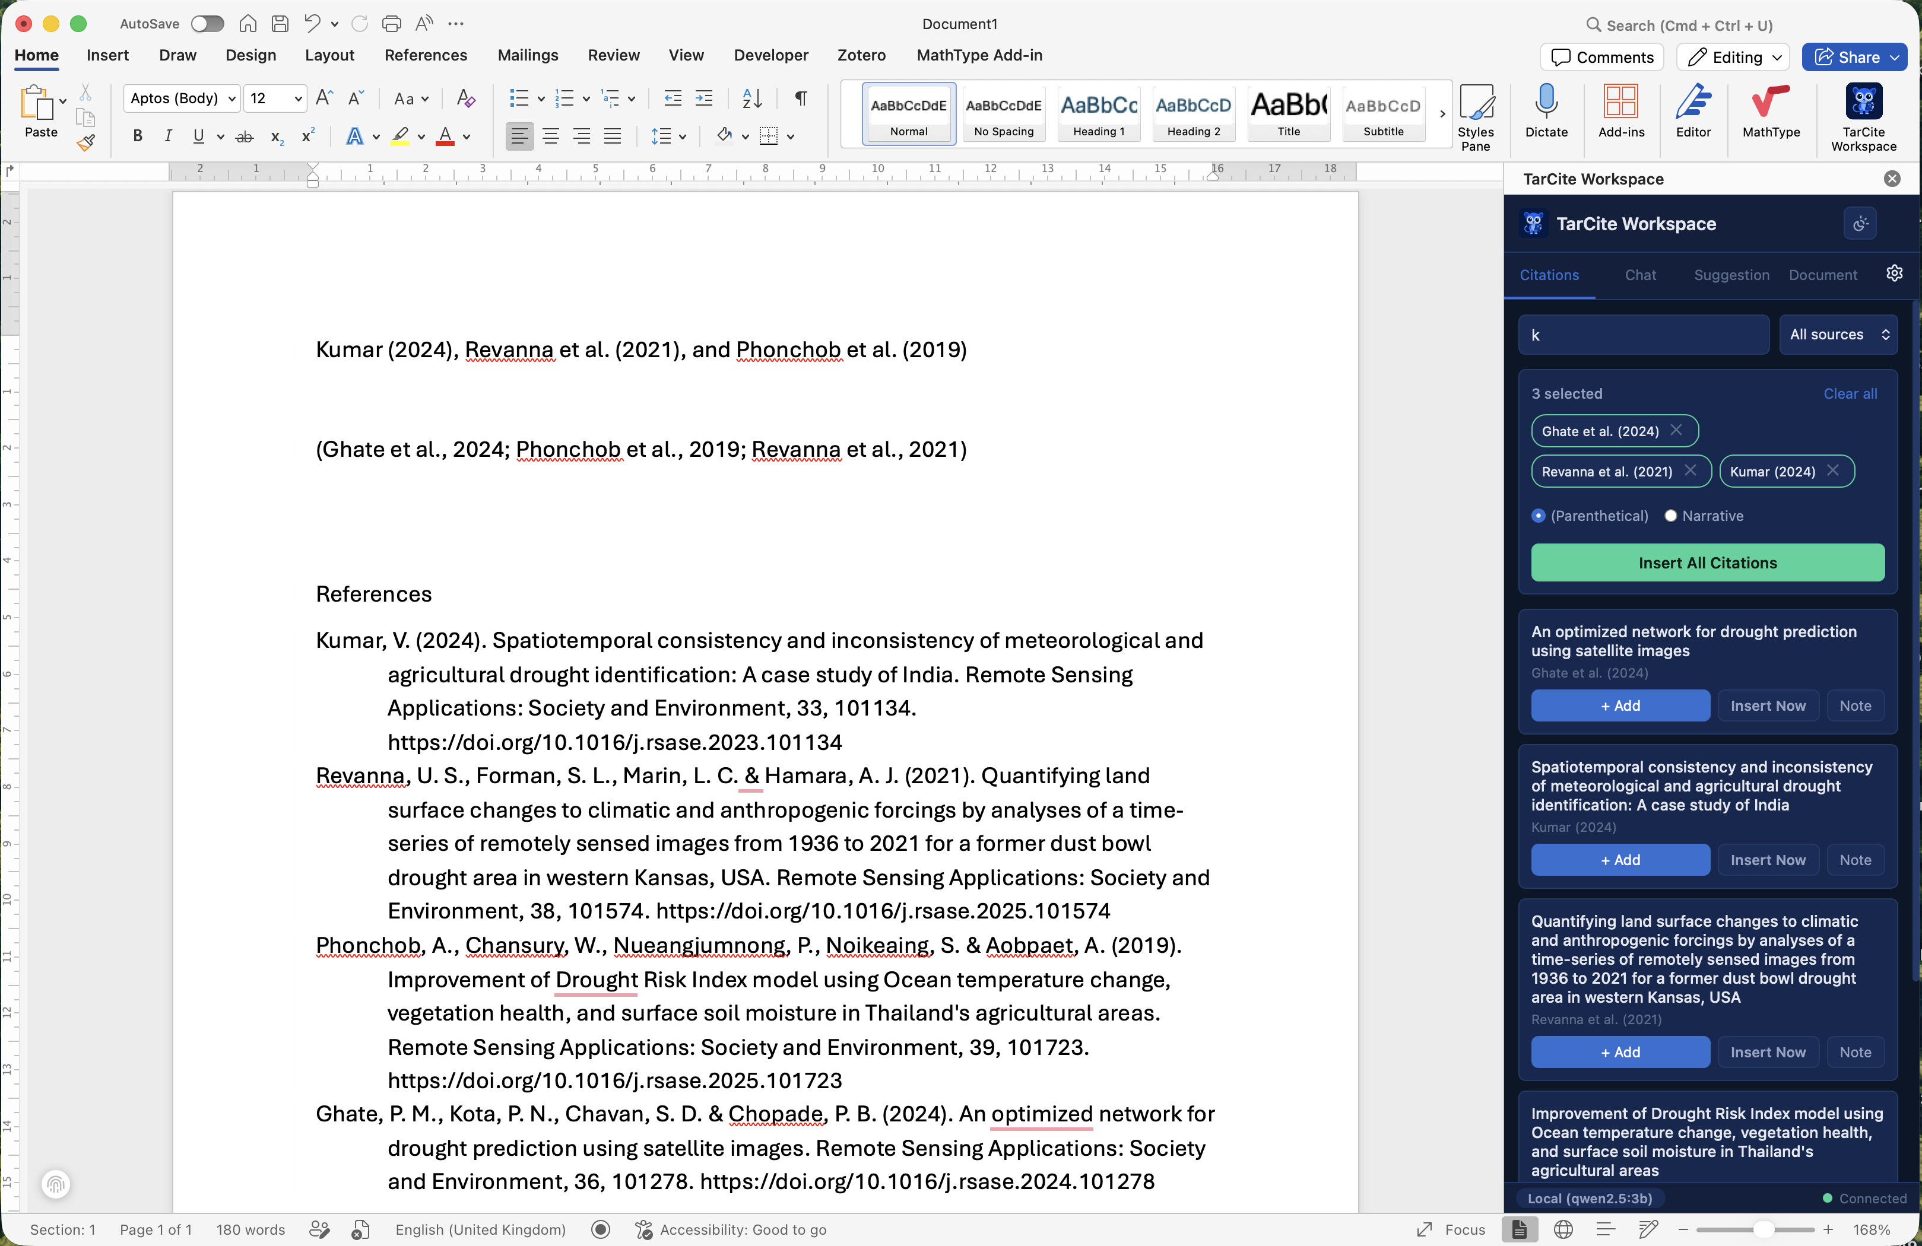Click Note for Revanna et al. (2021)
This screenshot has height=1246, width=1922.
[1855, 1051]
